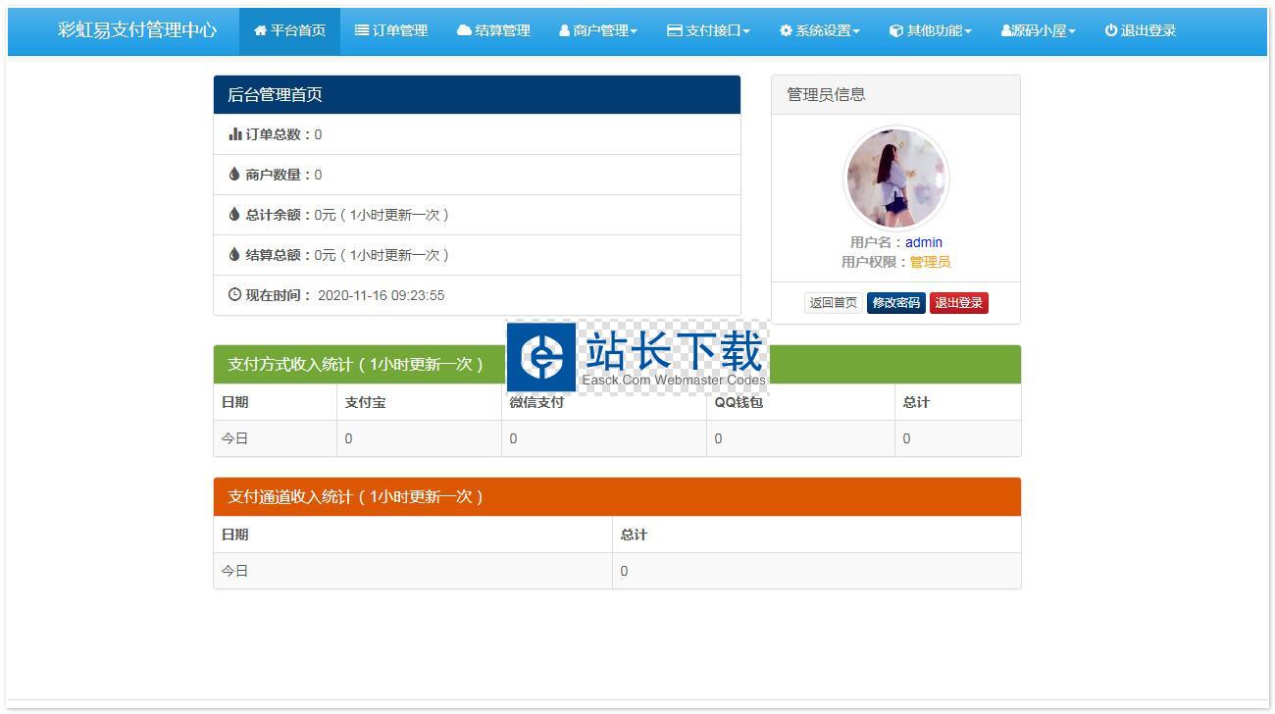
Task: Click the 0 under 支付宝 column
Action: [348, 438]
